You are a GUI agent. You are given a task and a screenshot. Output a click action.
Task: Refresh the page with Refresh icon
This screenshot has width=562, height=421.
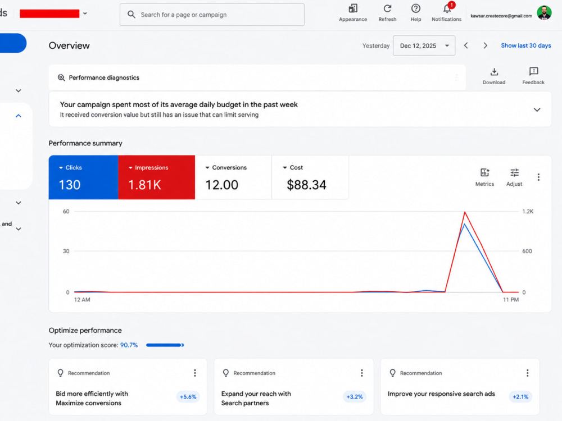(387, 8)
